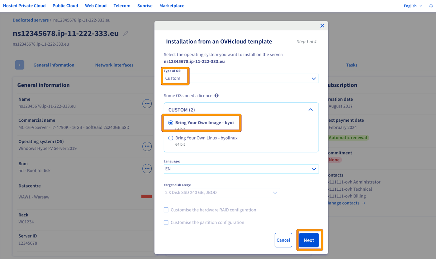Viewport: 436px width, 259px height.
Task: Click the left arrow tab scroll button
Action: tap(20, 65)
